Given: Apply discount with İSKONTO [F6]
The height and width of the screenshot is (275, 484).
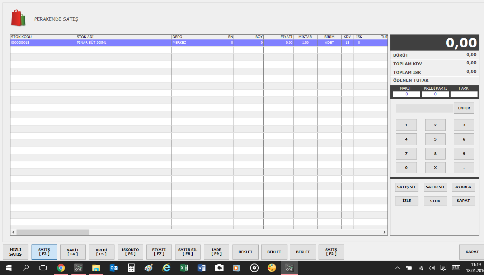Looking at the screenshot, I should [130, 252].
